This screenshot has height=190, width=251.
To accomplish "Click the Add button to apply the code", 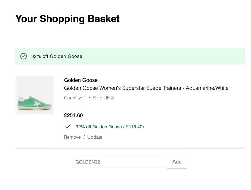I will (x=177, y=162).
